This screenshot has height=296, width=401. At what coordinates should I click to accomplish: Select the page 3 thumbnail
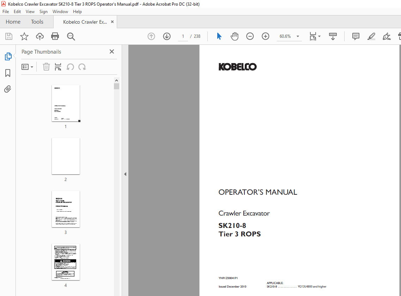pyautogui.click(x=66, y=209)
